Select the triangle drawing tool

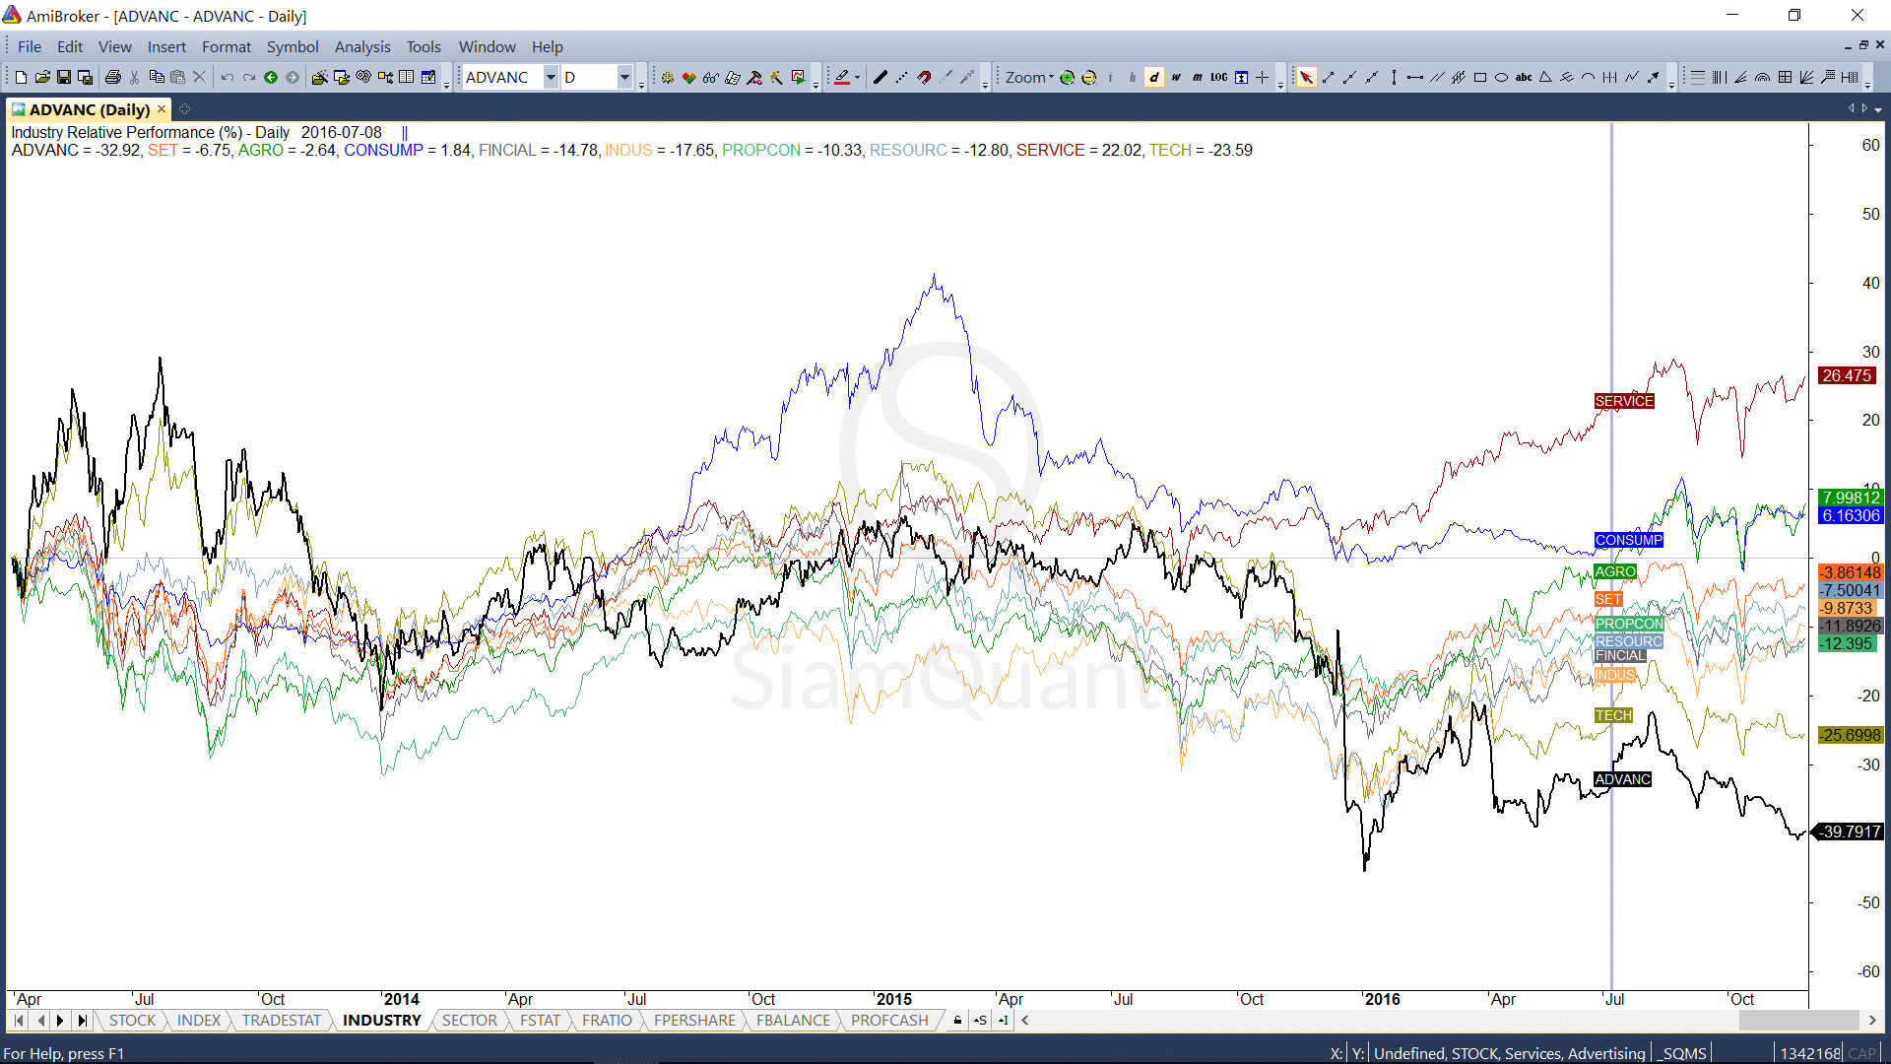pyautogui.click(x=1545, y=77)
